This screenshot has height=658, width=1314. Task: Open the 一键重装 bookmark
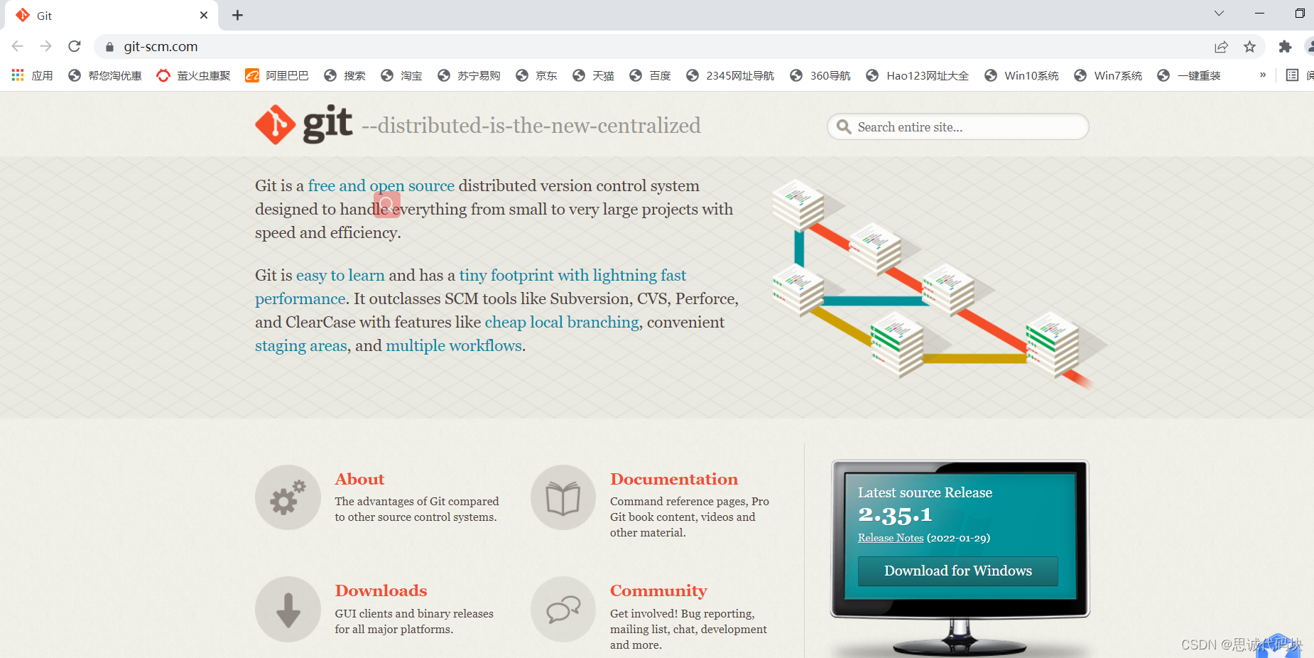(1189, 75)
